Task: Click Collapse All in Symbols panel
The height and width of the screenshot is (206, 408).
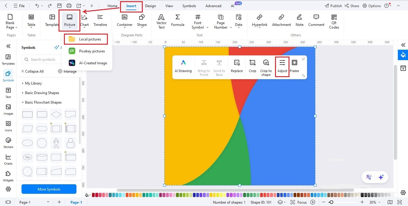Action: 33,71
